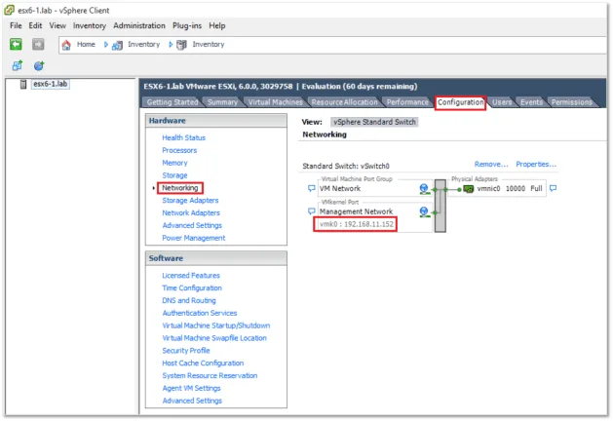This screenshot has height=421, width=613.
Task: Click the new virtual machine toolbar icon
Action: point(18,65)
